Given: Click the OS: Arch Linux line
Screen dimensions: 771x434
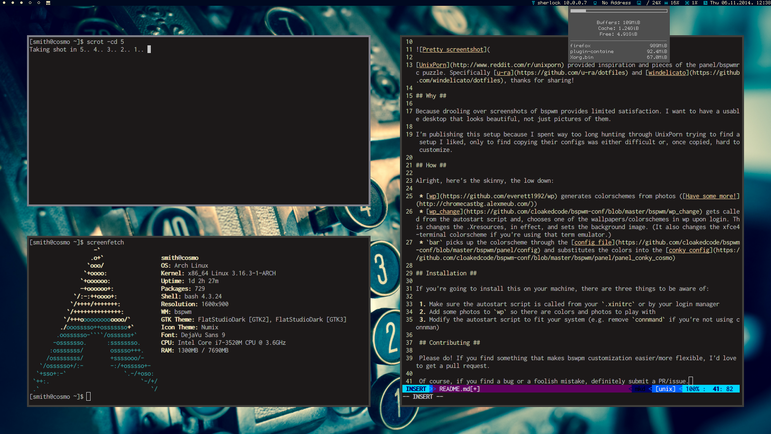Looking at the screenshot, I should (185, 266).
